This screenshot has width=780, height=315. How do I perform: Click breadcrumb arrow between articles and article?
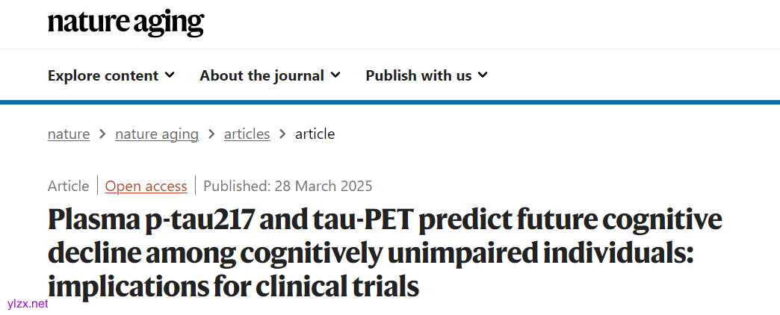(x=282, y=134)
